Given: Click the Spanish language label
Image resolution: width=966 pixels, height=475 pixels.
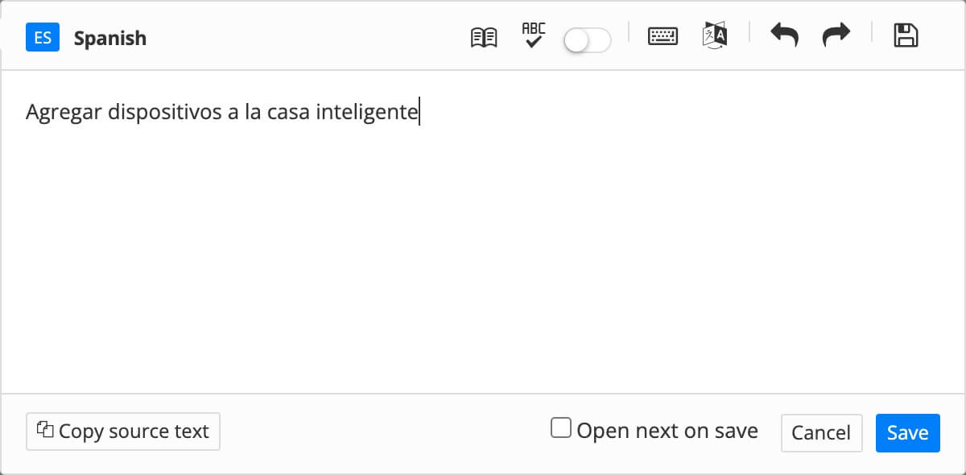Looking at the screenshot, I should [x=110, y=39].
